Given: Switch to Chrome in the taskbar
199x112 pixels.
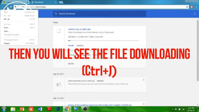Looking at the screenshot, I should click(67, 109).
